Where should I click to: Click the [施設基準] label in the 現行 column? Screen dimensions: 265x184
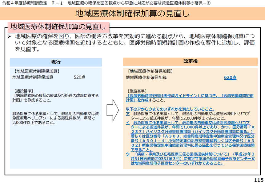[x=24, y=91]
